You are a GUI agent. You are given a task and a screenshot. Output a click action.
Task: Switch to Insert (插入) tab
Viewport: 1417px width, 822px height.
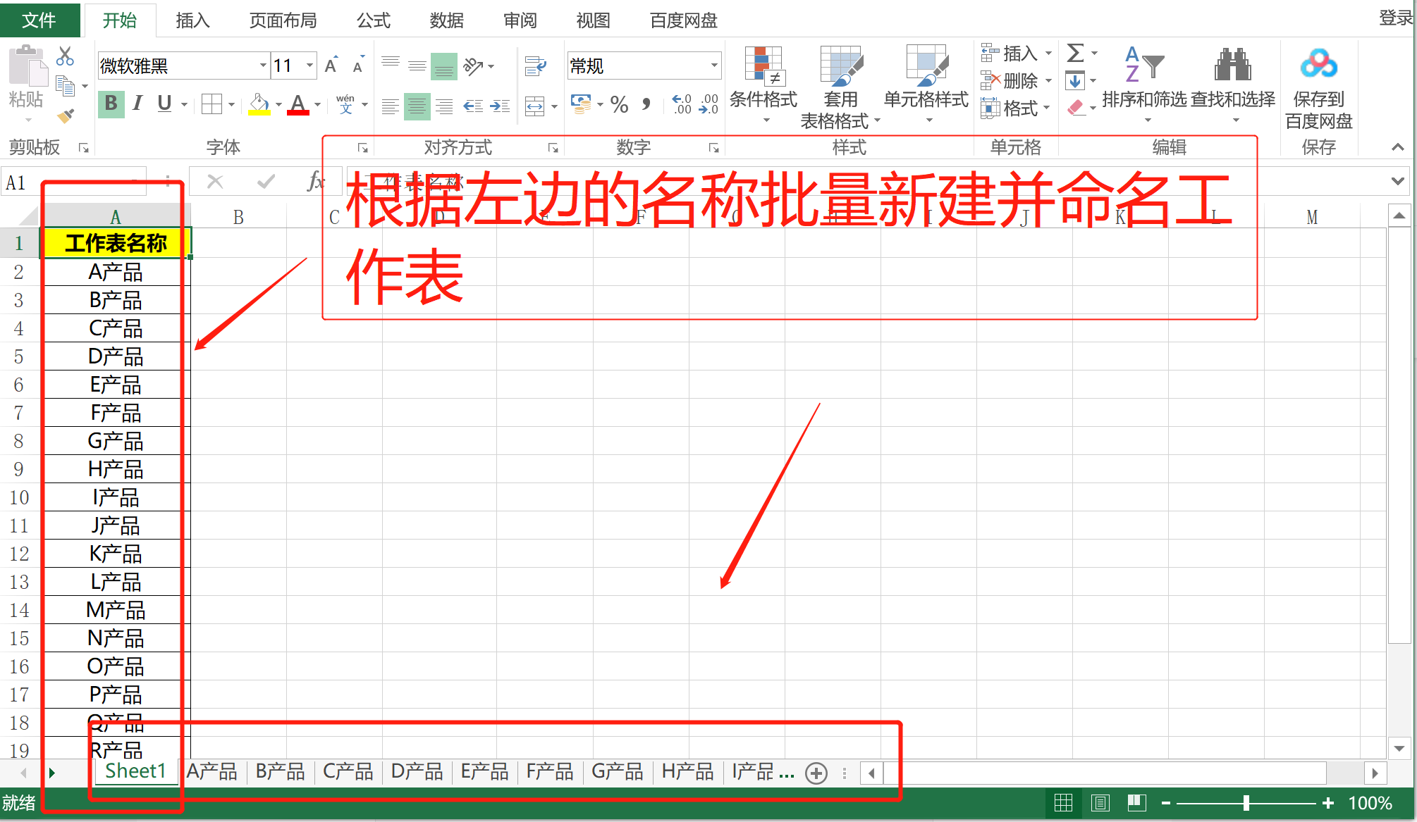click(x=192, y=20)
